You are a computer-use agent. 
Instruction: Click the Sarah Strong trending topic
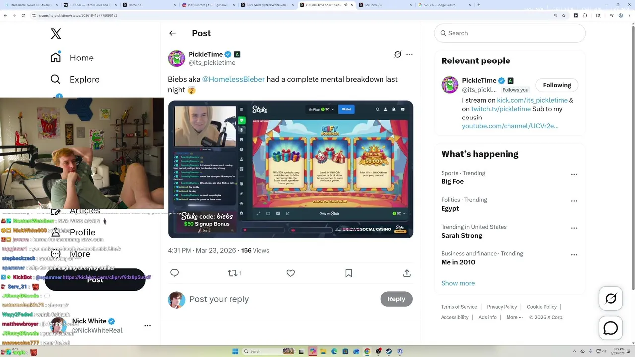tap(461, 235)
